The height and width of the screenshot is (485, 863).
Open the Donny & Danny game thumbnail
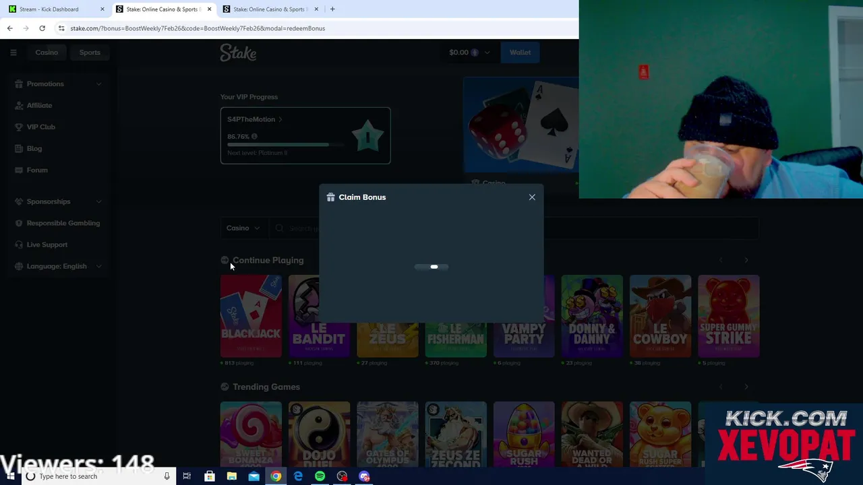[592, 316]
